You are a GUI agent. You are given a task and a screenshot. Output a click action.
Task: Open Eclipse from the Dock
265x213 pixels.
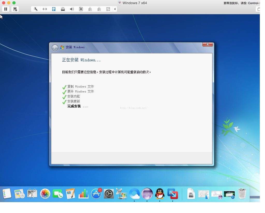coord(147,194)
